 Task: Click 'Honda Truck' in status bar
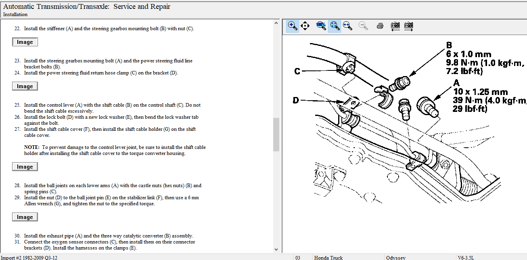(x=328, y=257)
